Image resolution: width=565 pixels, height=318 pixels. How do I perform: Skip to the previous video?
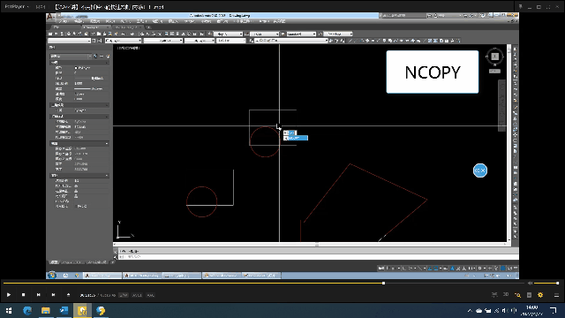click(x=38, y=294)
